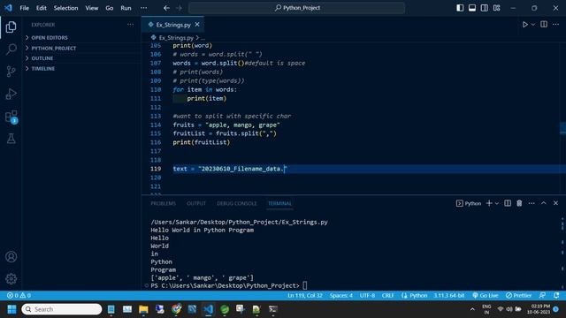Open the Extensions view
The width and height of the screenshot is (566, 318).
[11, 117]
